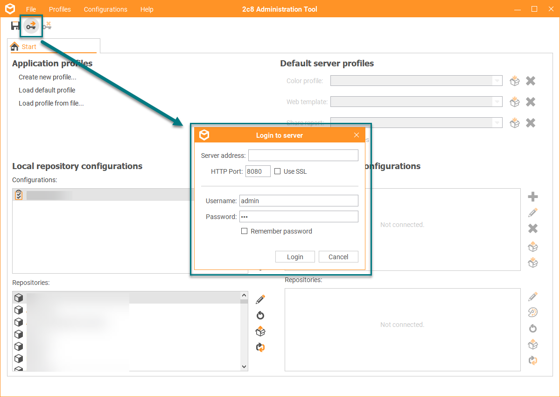Click into the Password field
The height and width of the screenshot is (397, 560).
(x=299, y=217)
